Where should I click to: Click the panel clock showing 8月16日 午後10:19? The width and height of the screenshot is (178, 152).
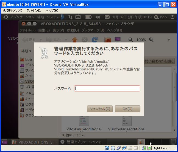(x=132, y=17)
